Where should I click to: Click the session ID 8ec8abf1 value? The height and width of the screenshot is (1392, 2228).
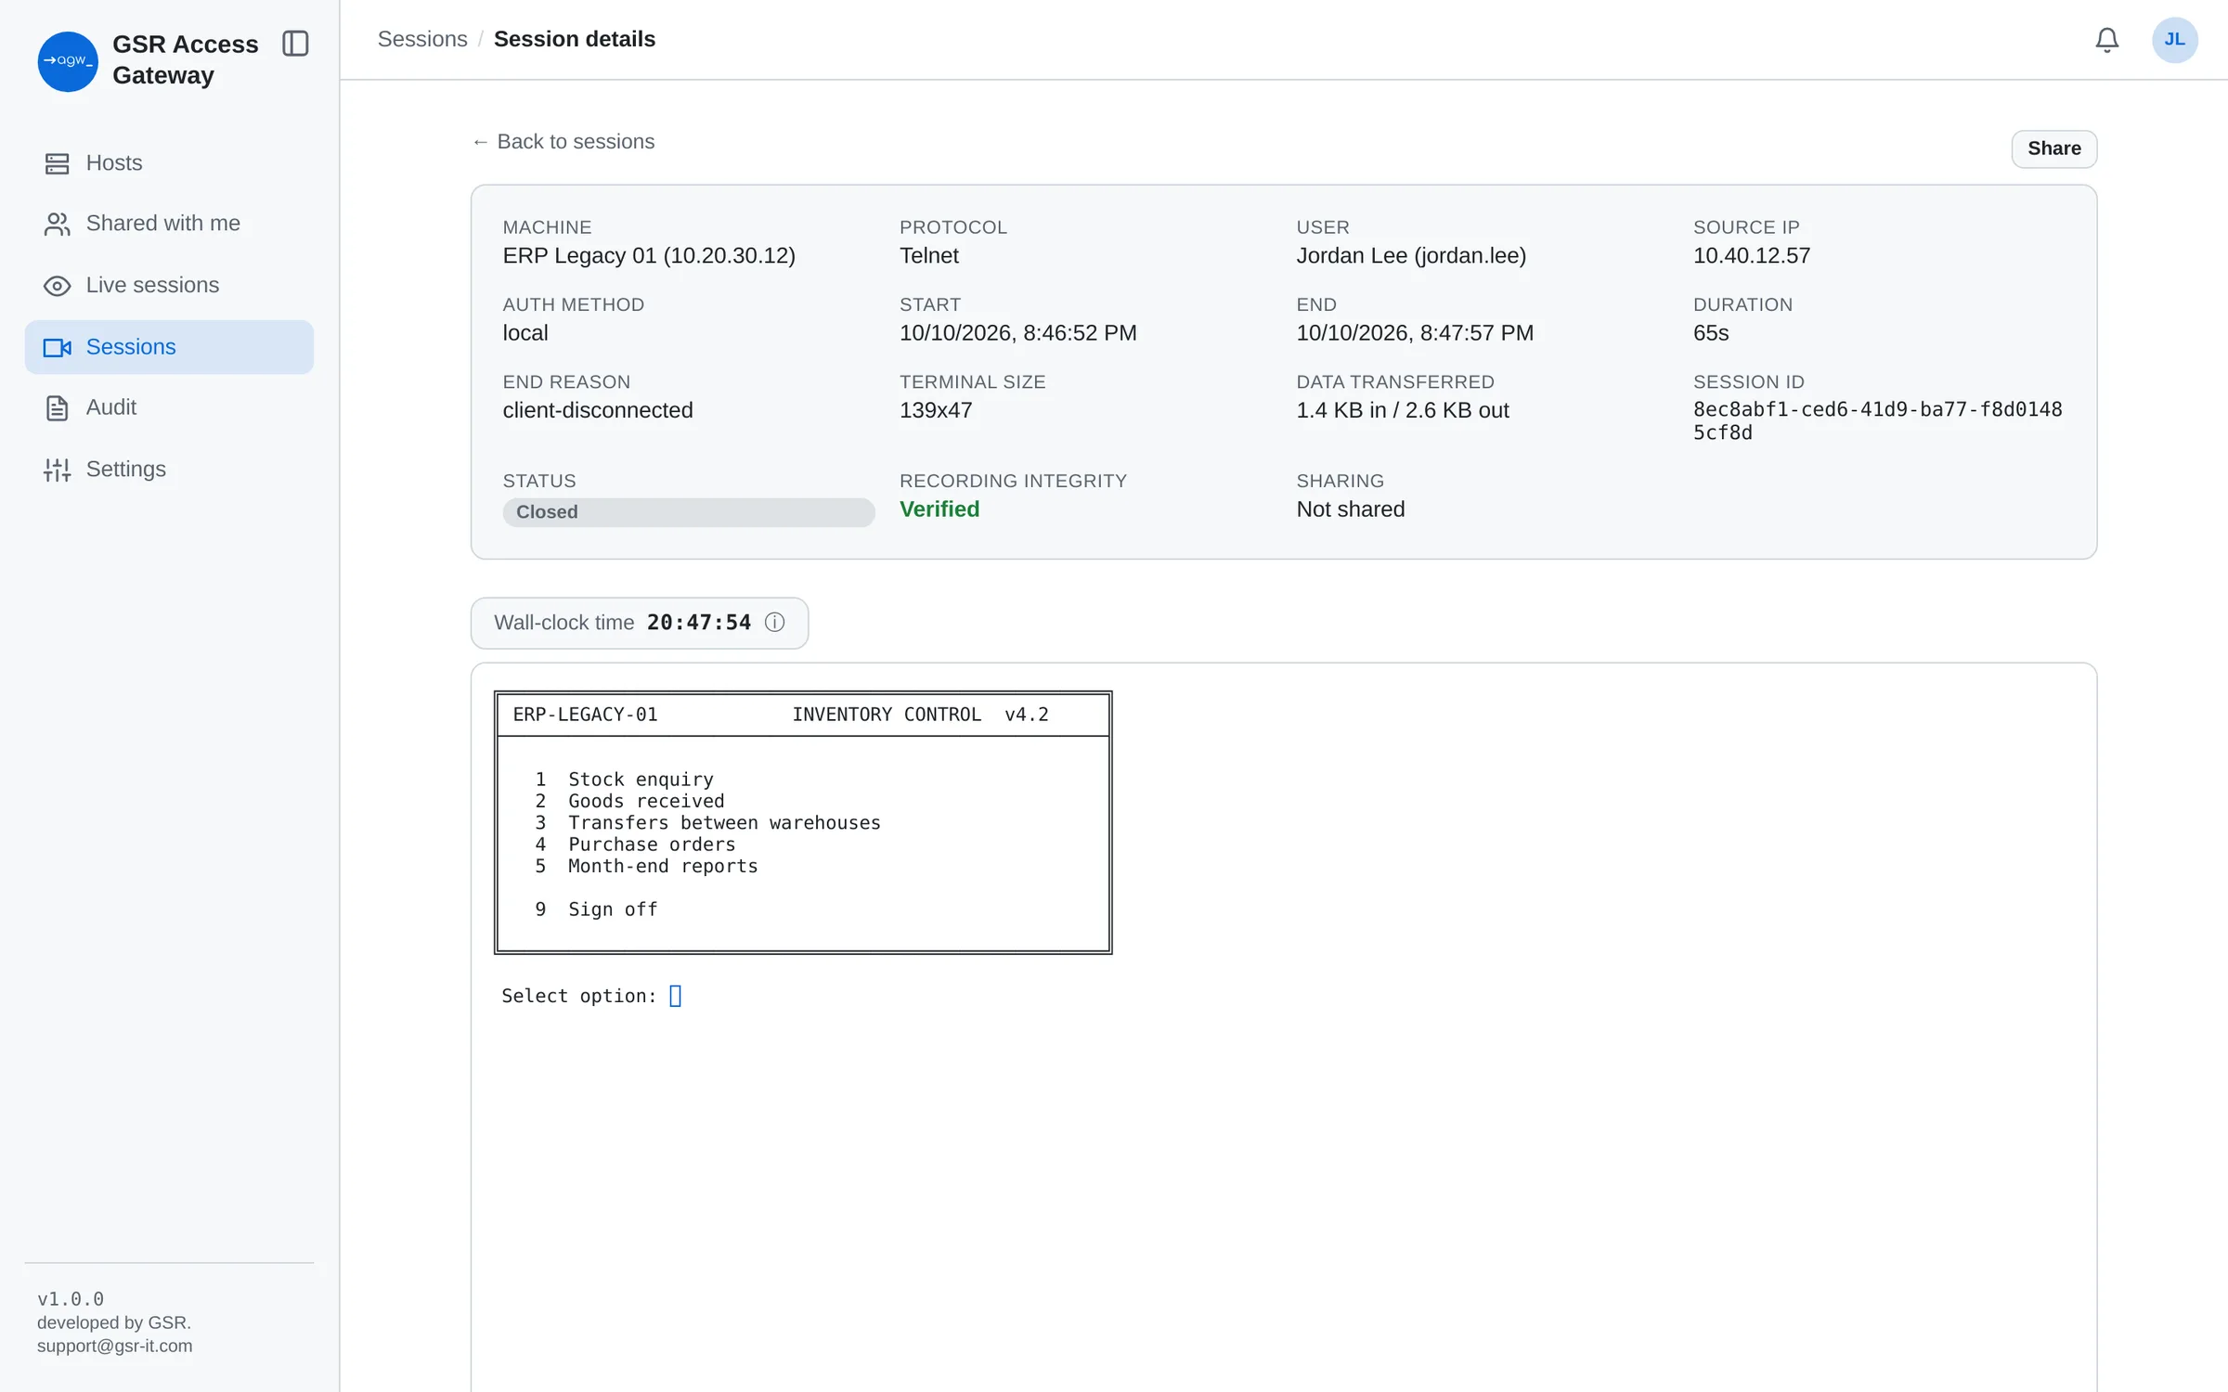(1877, 421)
